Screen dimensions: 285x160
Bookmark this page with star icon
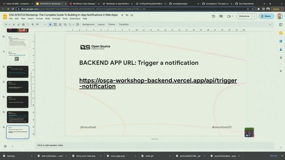point(252,9)
